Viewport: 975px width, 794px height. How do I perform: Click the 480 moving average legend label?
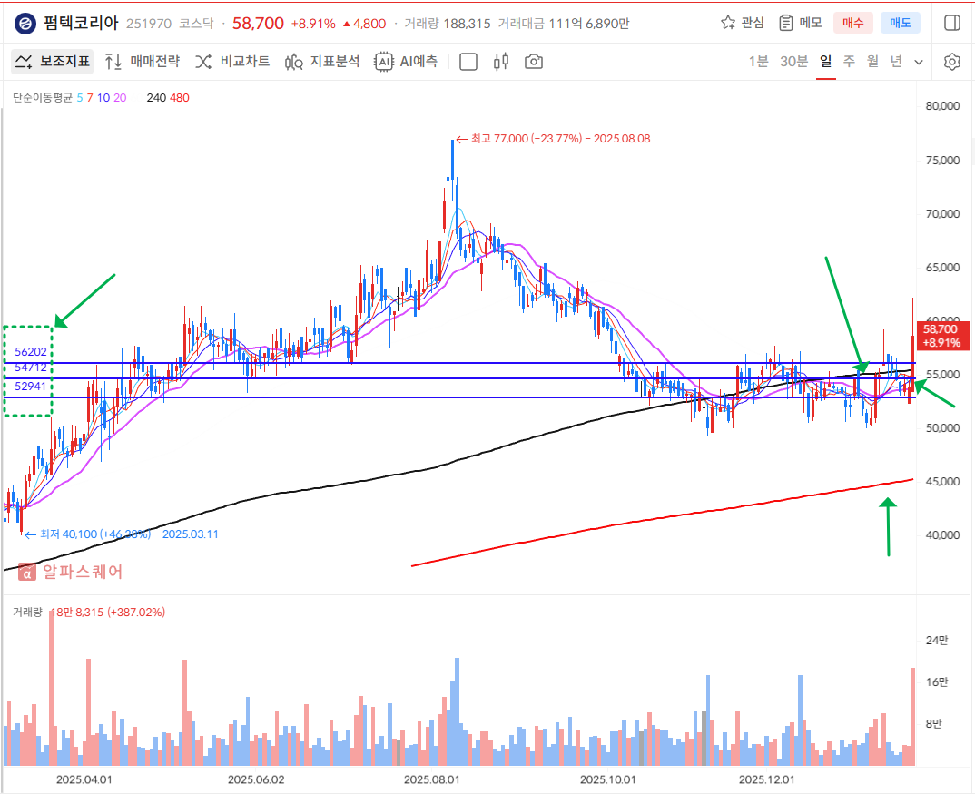(179, 97)
